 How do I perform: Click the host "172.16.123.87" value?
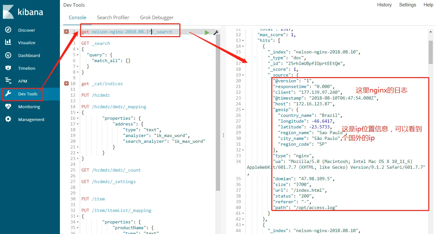[313, 104]
